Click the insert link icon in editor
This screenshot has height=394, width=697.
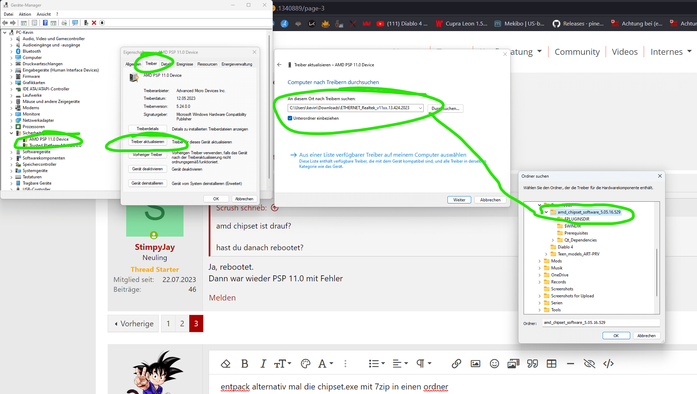coord(456,364)
